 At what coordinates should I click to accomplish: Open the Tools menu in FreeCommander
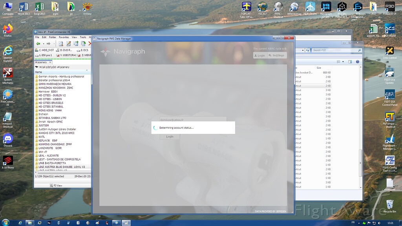pyautogui.click(x=83, y=37)
